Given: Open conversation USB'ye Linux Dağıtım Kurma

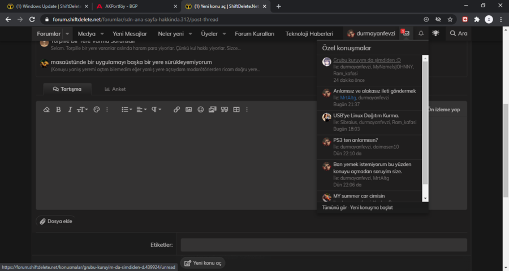Looking at the screenshot, I should click(x=366, y=115).
